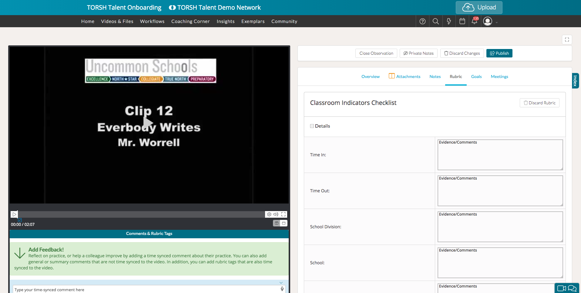The height and width of the screenshot is (293, 581).
Task: Mute the video using volume icon
Action: coord(276,214)
